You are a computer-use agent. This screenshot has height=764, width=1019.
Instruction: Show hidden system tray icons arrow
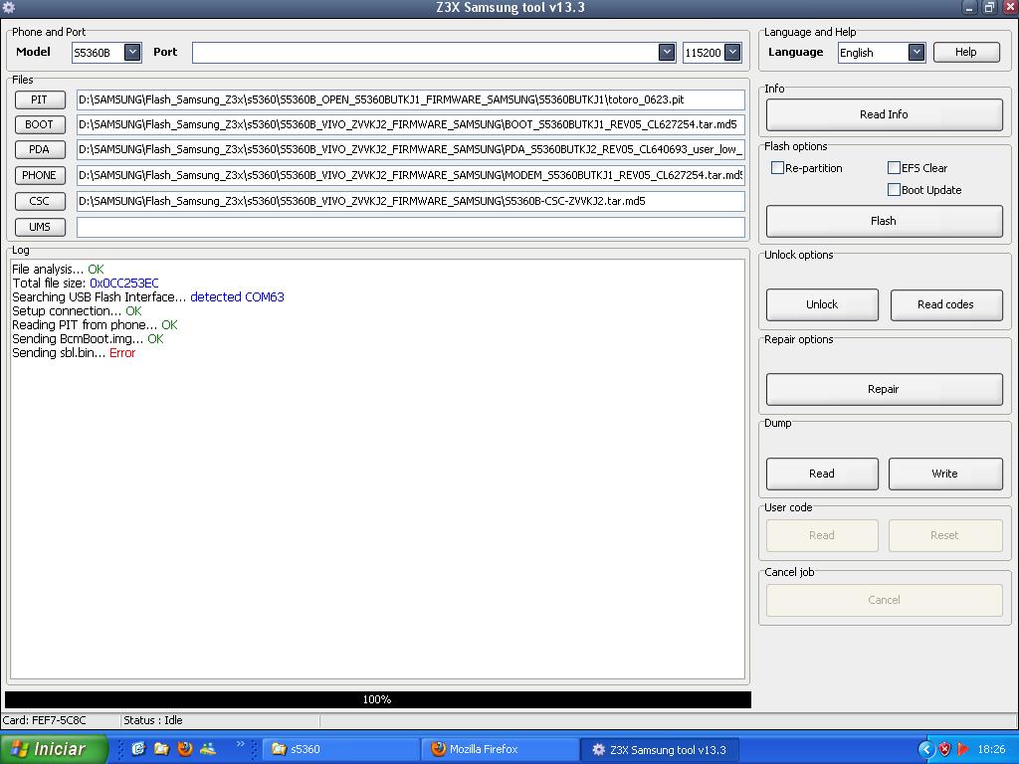tap(925, 750)
